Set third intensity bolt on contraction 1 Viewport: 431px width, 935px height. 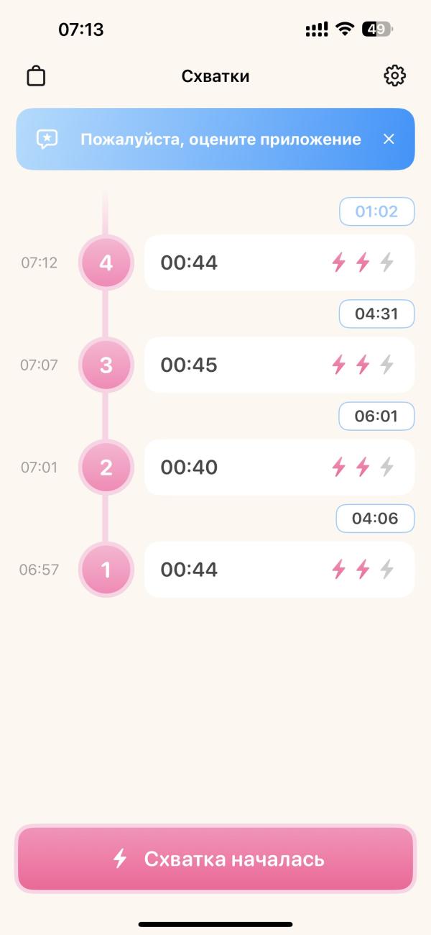coord(386,570)
